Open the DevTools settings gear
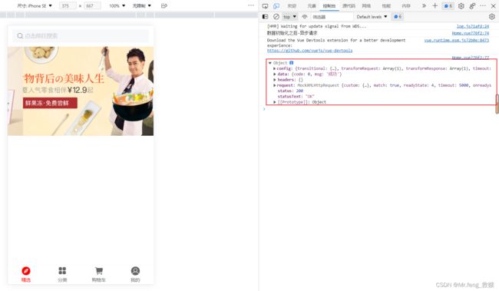 [x=461, y=6]
